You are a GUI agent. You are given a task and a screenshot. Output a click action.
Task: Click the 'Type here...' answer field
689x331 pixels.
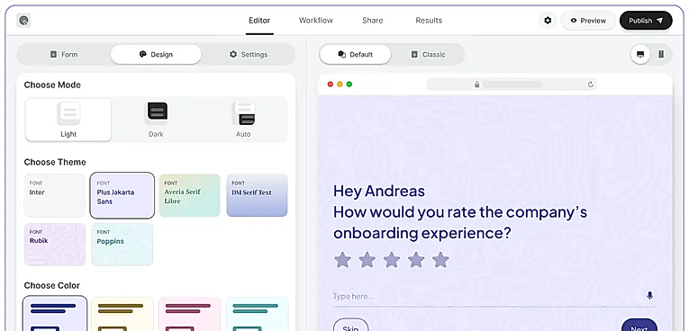click(x=488, y=296)
